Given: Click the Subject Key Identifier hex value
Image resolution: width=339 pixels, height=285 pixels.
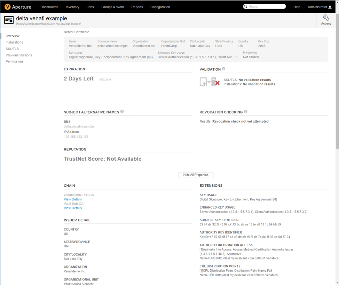Looking at the screenshot, I should [x=240, y=224].
